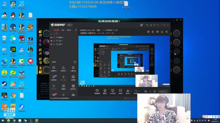Image resolution: width=220 pixels, height=123 pixels.
Task: Mute the 麦克风 microphone icon
Action: [x=128, y=91]
